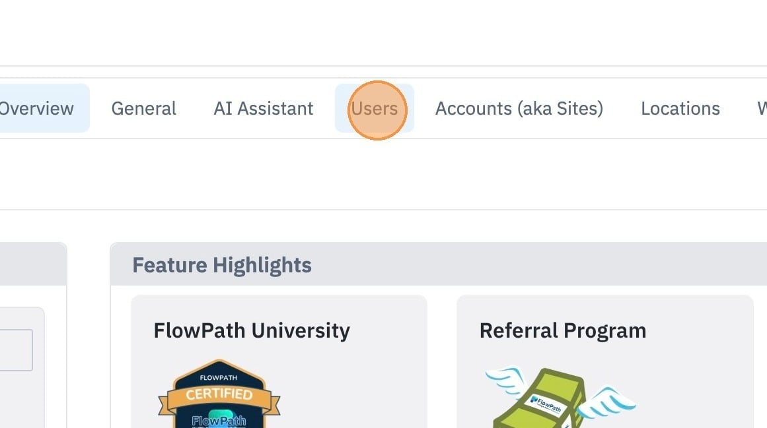Click the FlowPath text inside the badge
Screen dimensions: 767x428
click(219, 420)
